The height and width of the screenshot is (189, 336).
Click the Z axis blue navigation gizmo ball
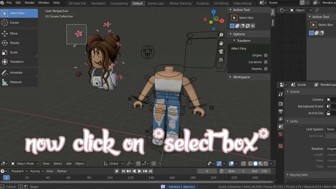click(x=214, y=12)
